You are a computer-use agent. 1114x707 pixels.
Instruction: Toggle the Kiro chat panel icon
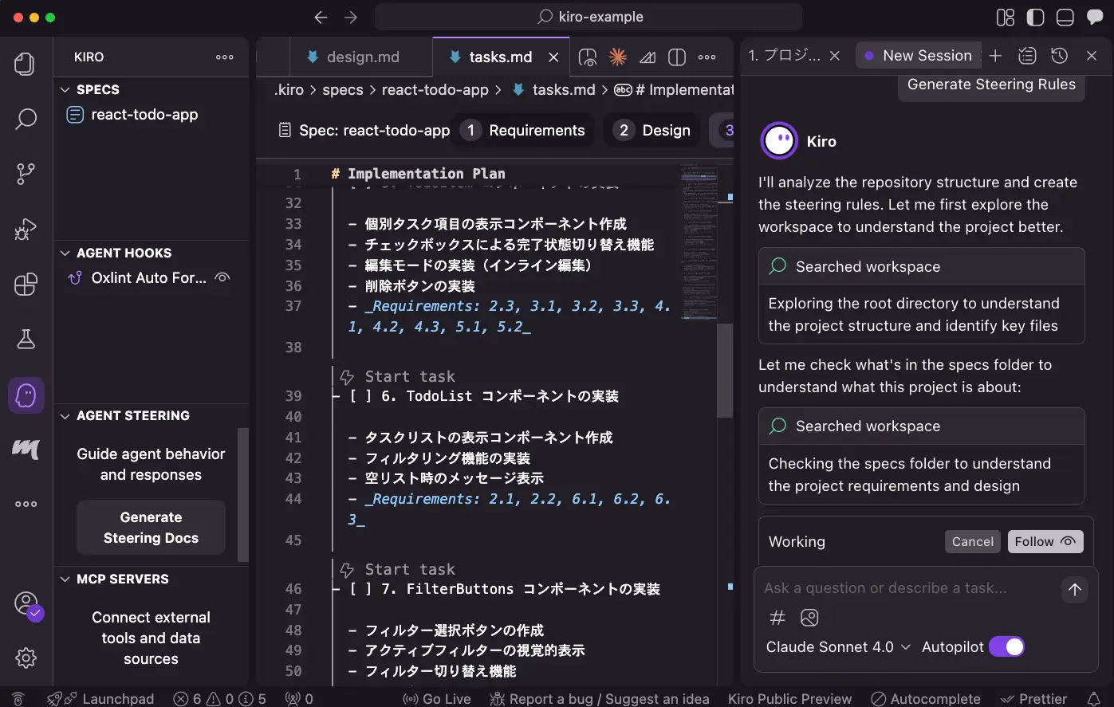click(1095, 17)
